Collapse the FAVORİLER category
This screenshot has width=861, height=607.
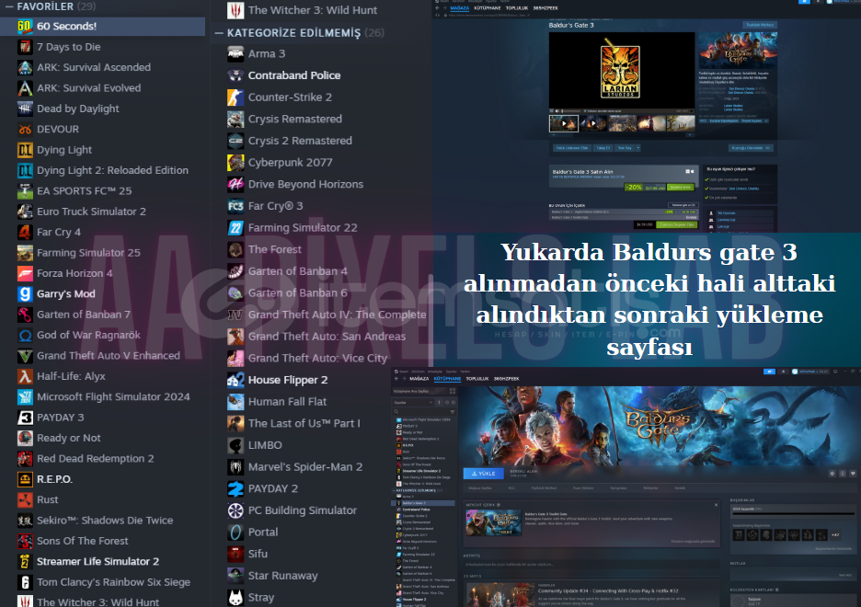9,6
